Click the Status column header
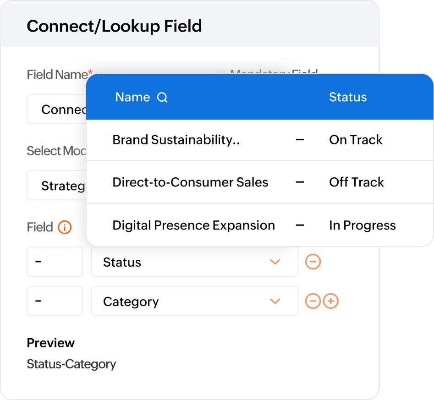 click(x=348, y=97)
